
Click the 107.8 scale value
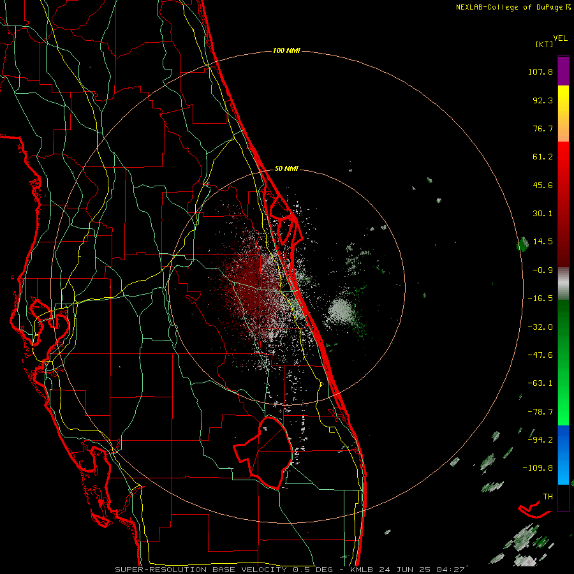(540, 71)
